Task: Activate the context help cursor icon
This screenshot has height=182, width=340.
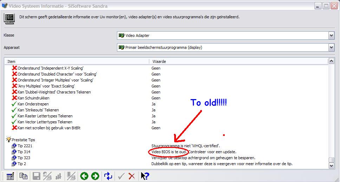Action: 145,176
